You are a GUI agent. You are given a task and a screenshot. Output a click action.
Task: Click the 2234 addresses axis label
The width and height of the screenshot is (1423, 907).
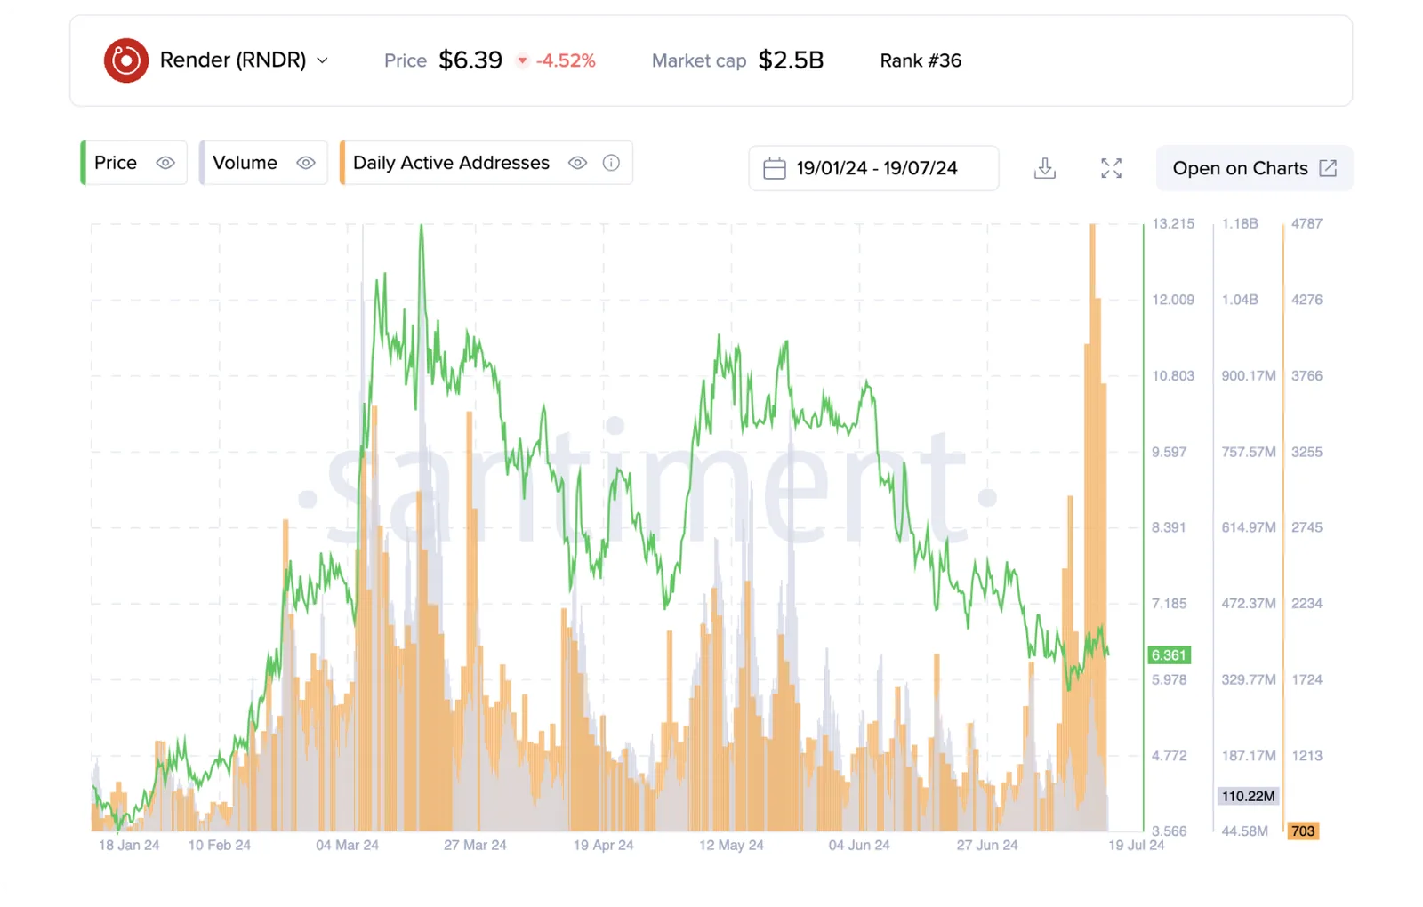(1306, 604)
